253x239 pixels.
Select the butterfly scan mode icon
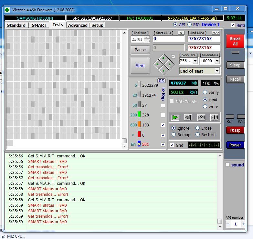click(x=214, y=117)
